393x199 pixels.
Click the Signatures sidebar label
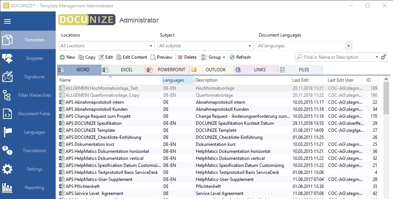pyautogui.click(x=34, y=77)
